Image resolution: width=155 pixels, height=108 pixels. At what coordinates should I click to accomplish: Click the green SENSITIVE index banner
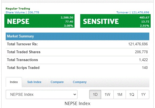tap(115, 21)
